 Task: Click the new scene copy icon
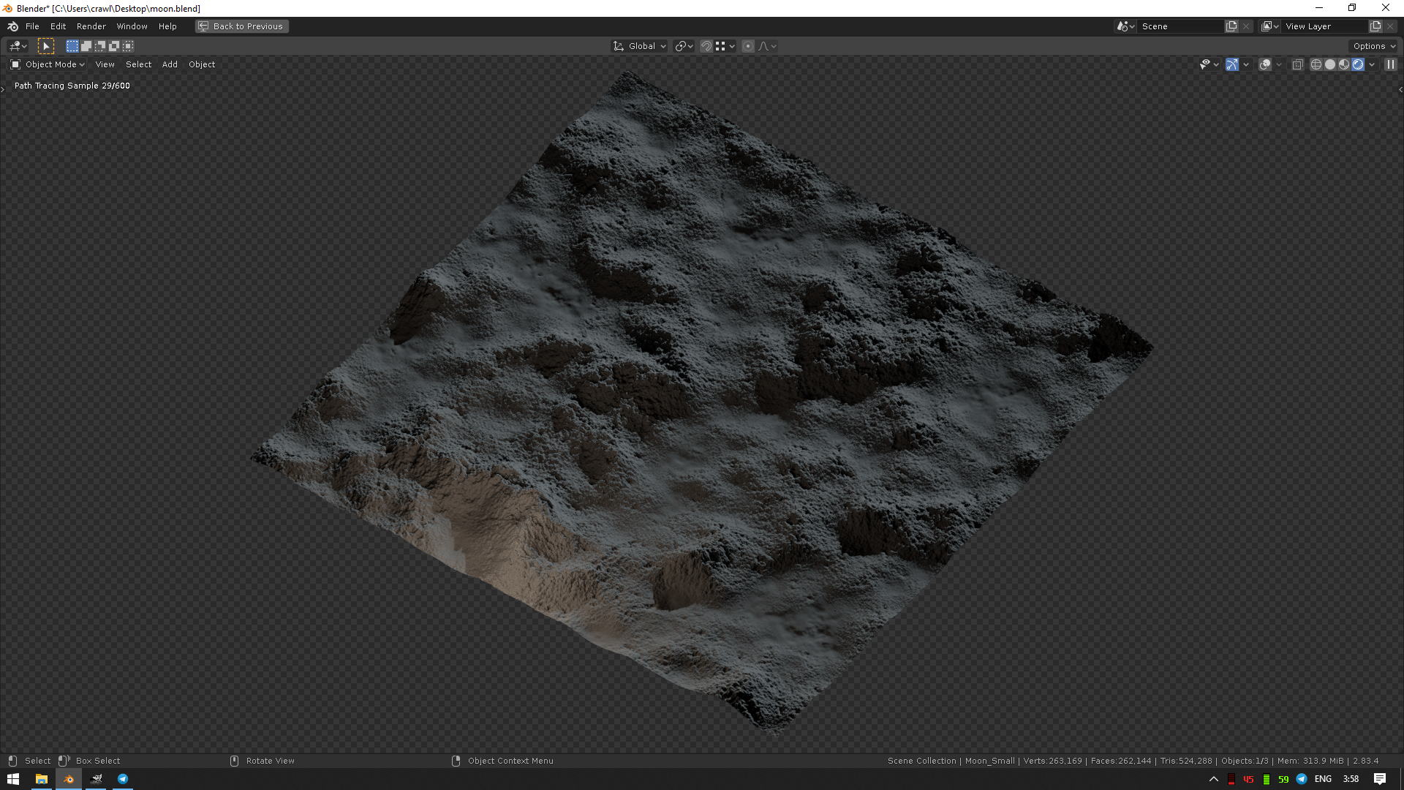[x=1231, y=26]
